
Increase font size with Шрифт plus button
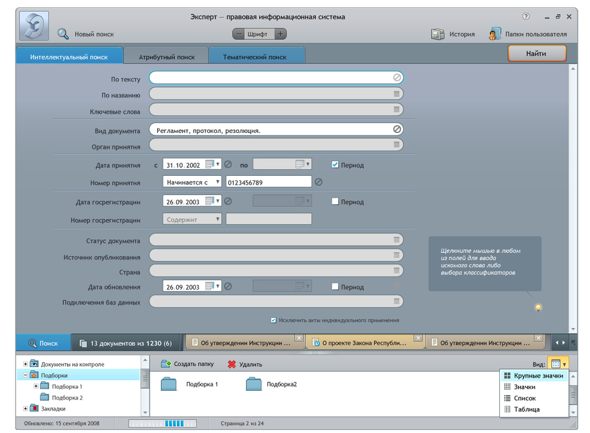coord(281,34)
